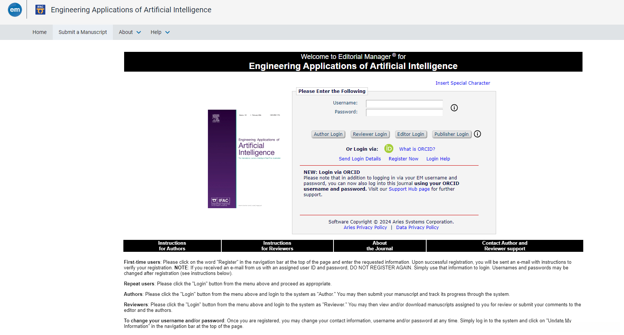Select Submit a Manuscript tab

point(83,32)
